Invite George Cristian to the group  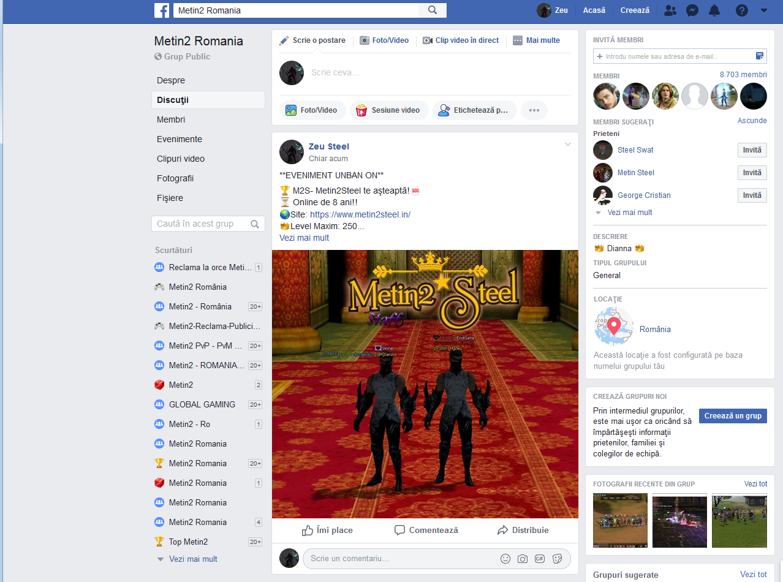click(752, 195)
